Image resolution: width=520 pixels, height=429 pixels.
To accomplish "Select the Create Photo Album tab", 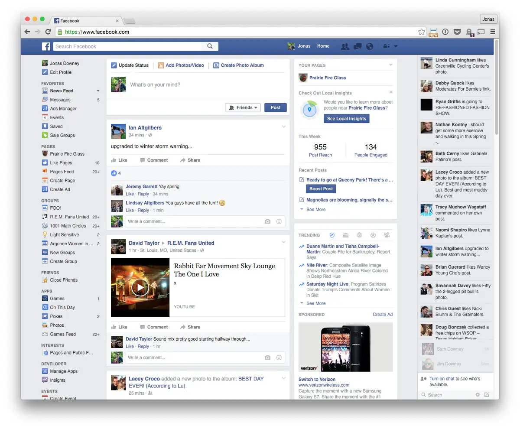I will pyautogui.click(x=238, y=65).
